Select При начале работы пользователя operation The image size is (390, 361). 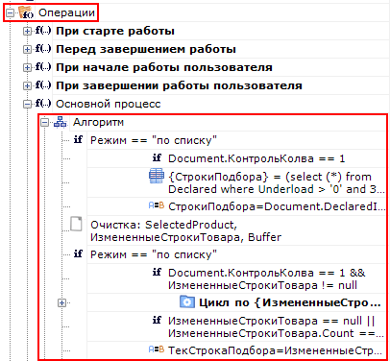pos(164,67)
